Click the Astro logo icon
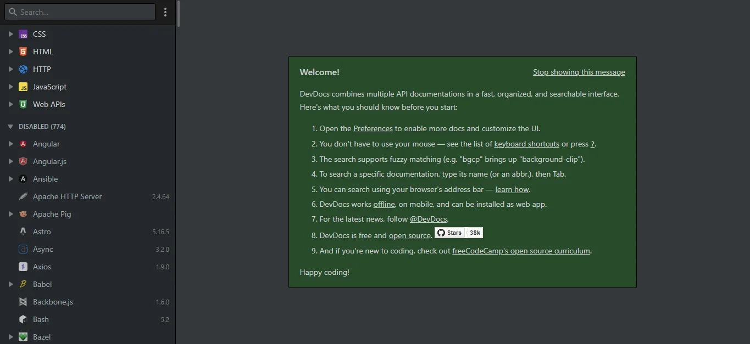 [23, 232]
